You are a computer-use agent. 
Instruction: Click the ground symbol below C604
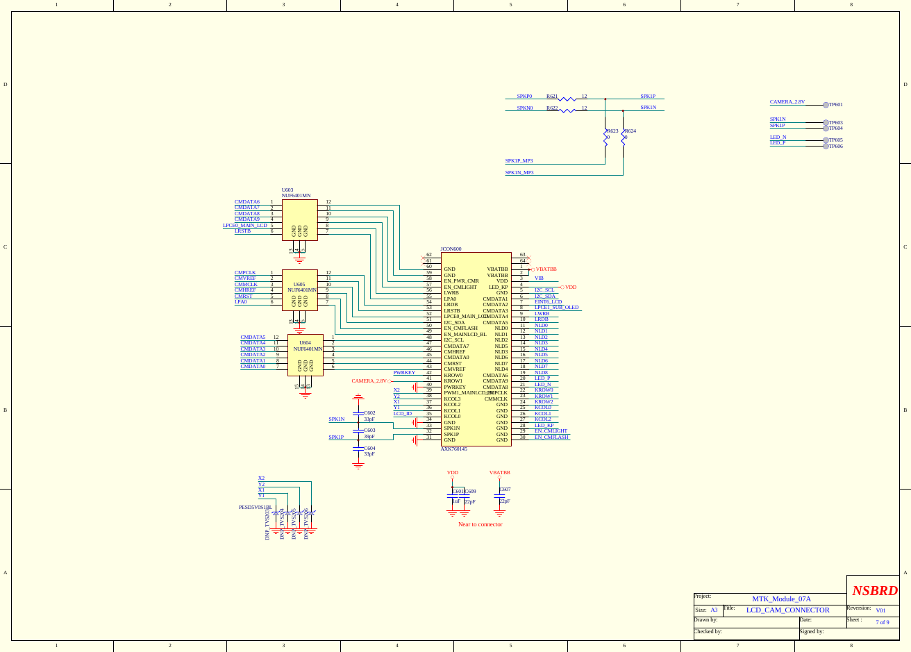click(x=358, y=465)
